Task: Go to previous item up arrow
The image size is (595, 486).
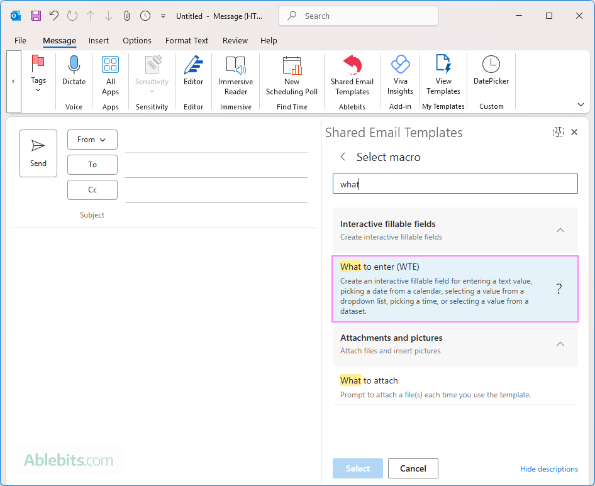Action: [x=91, y=16]
